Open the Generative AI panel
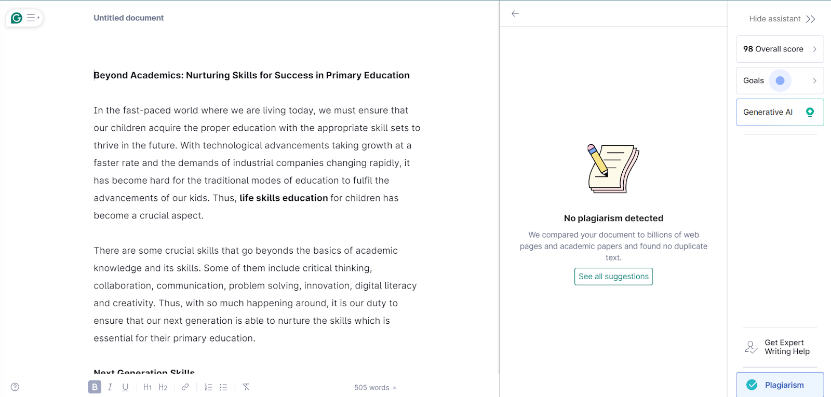Viewport: 831px width, 397px height. (x=779, y=112)
